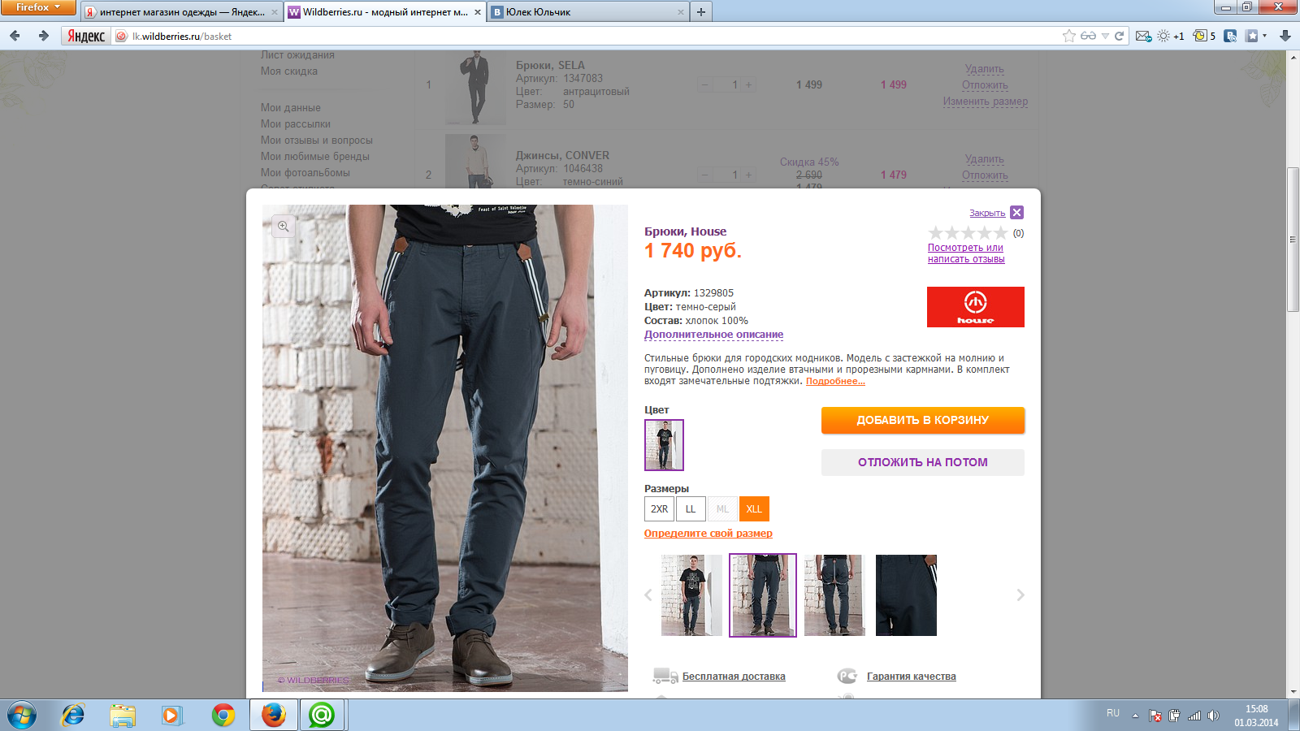Zoom the product photo with magnifier icon
Screen dimensions: 1300x731
click(x=284, y=227)
